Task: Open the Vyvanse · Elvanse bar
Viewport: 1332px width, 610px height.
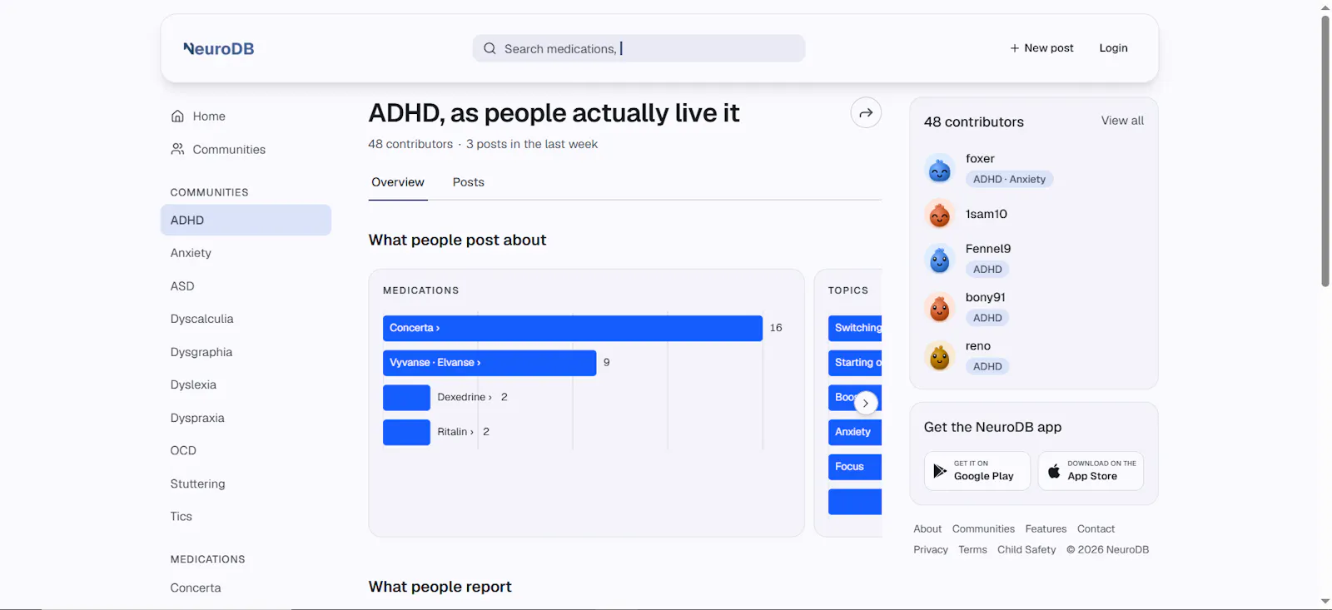Action: pyautogui.click(x=490, y=363)
